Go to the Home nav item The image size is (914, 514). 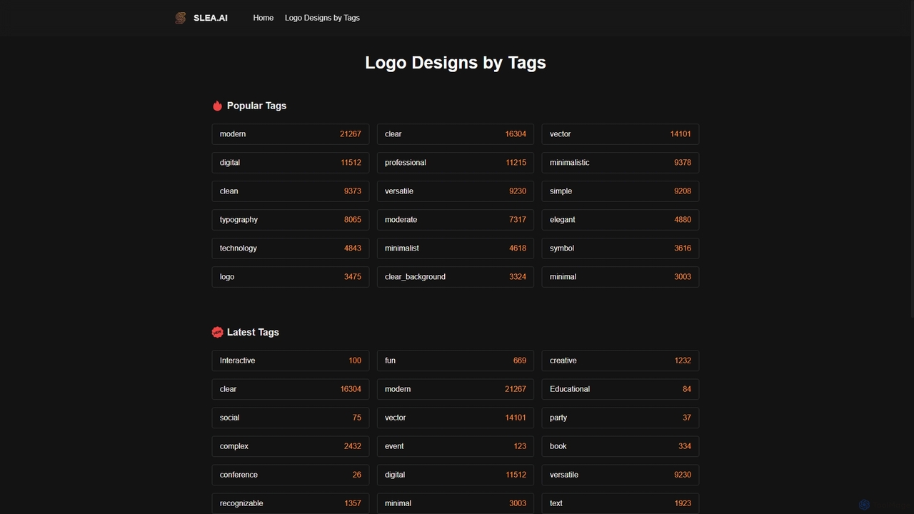coord(263,18)
